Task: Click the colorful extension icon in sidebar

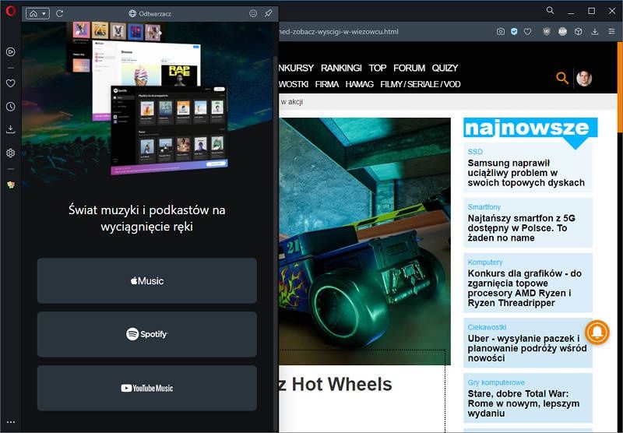Action: tap(11, 185)
